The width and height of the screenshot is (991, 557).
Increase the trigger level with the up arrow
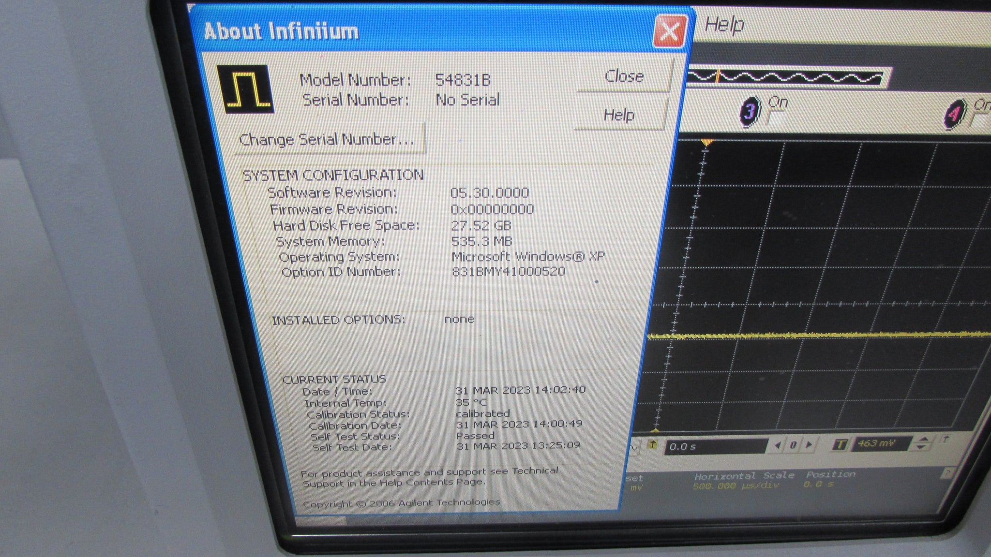tap(924, 439)
